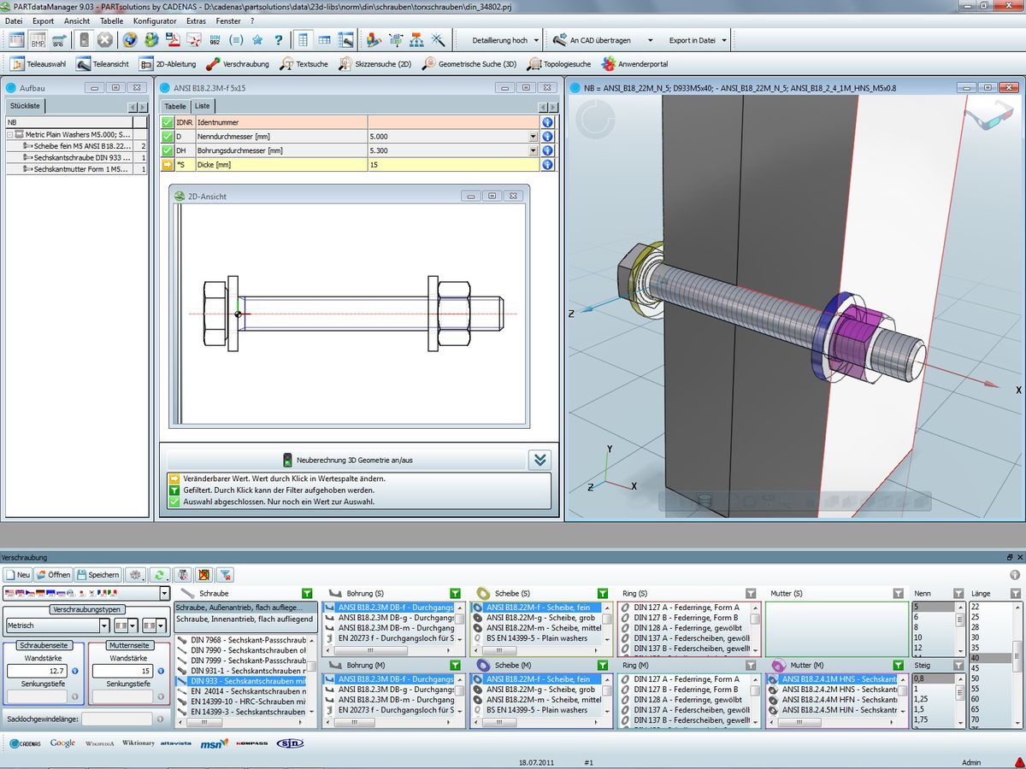1026x769 pixels.
Task: Click the PDF export icon
Action: [173, 40]
